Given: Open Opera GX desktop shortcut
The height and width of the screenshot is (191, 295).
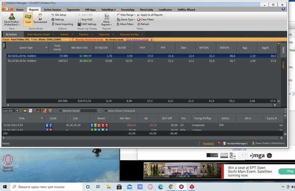Looking at the screenshot, I should (x=8, y=163).
